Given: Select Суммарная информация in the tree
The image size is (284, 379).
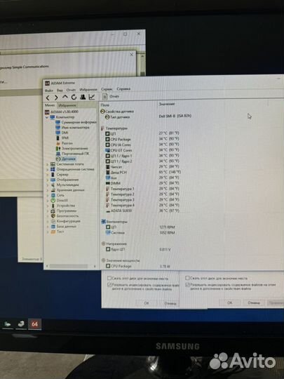Looking at the screenshot, I should click(x=76, y=122).
